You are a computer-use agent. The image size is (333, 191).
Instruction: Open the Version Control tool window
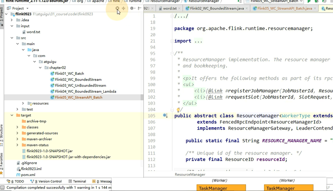[x=46, y=181]
